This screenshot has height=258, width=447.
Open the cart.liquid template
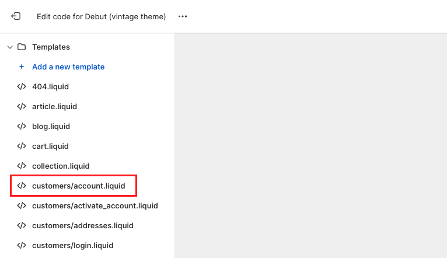(x=50, y=147)
